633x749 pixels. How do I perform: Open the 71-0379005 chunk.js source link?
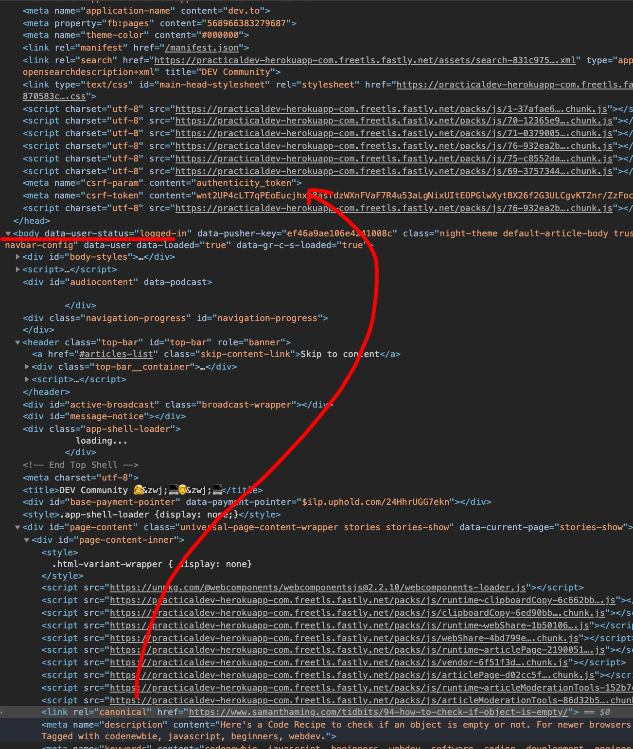tap(394, 133)
